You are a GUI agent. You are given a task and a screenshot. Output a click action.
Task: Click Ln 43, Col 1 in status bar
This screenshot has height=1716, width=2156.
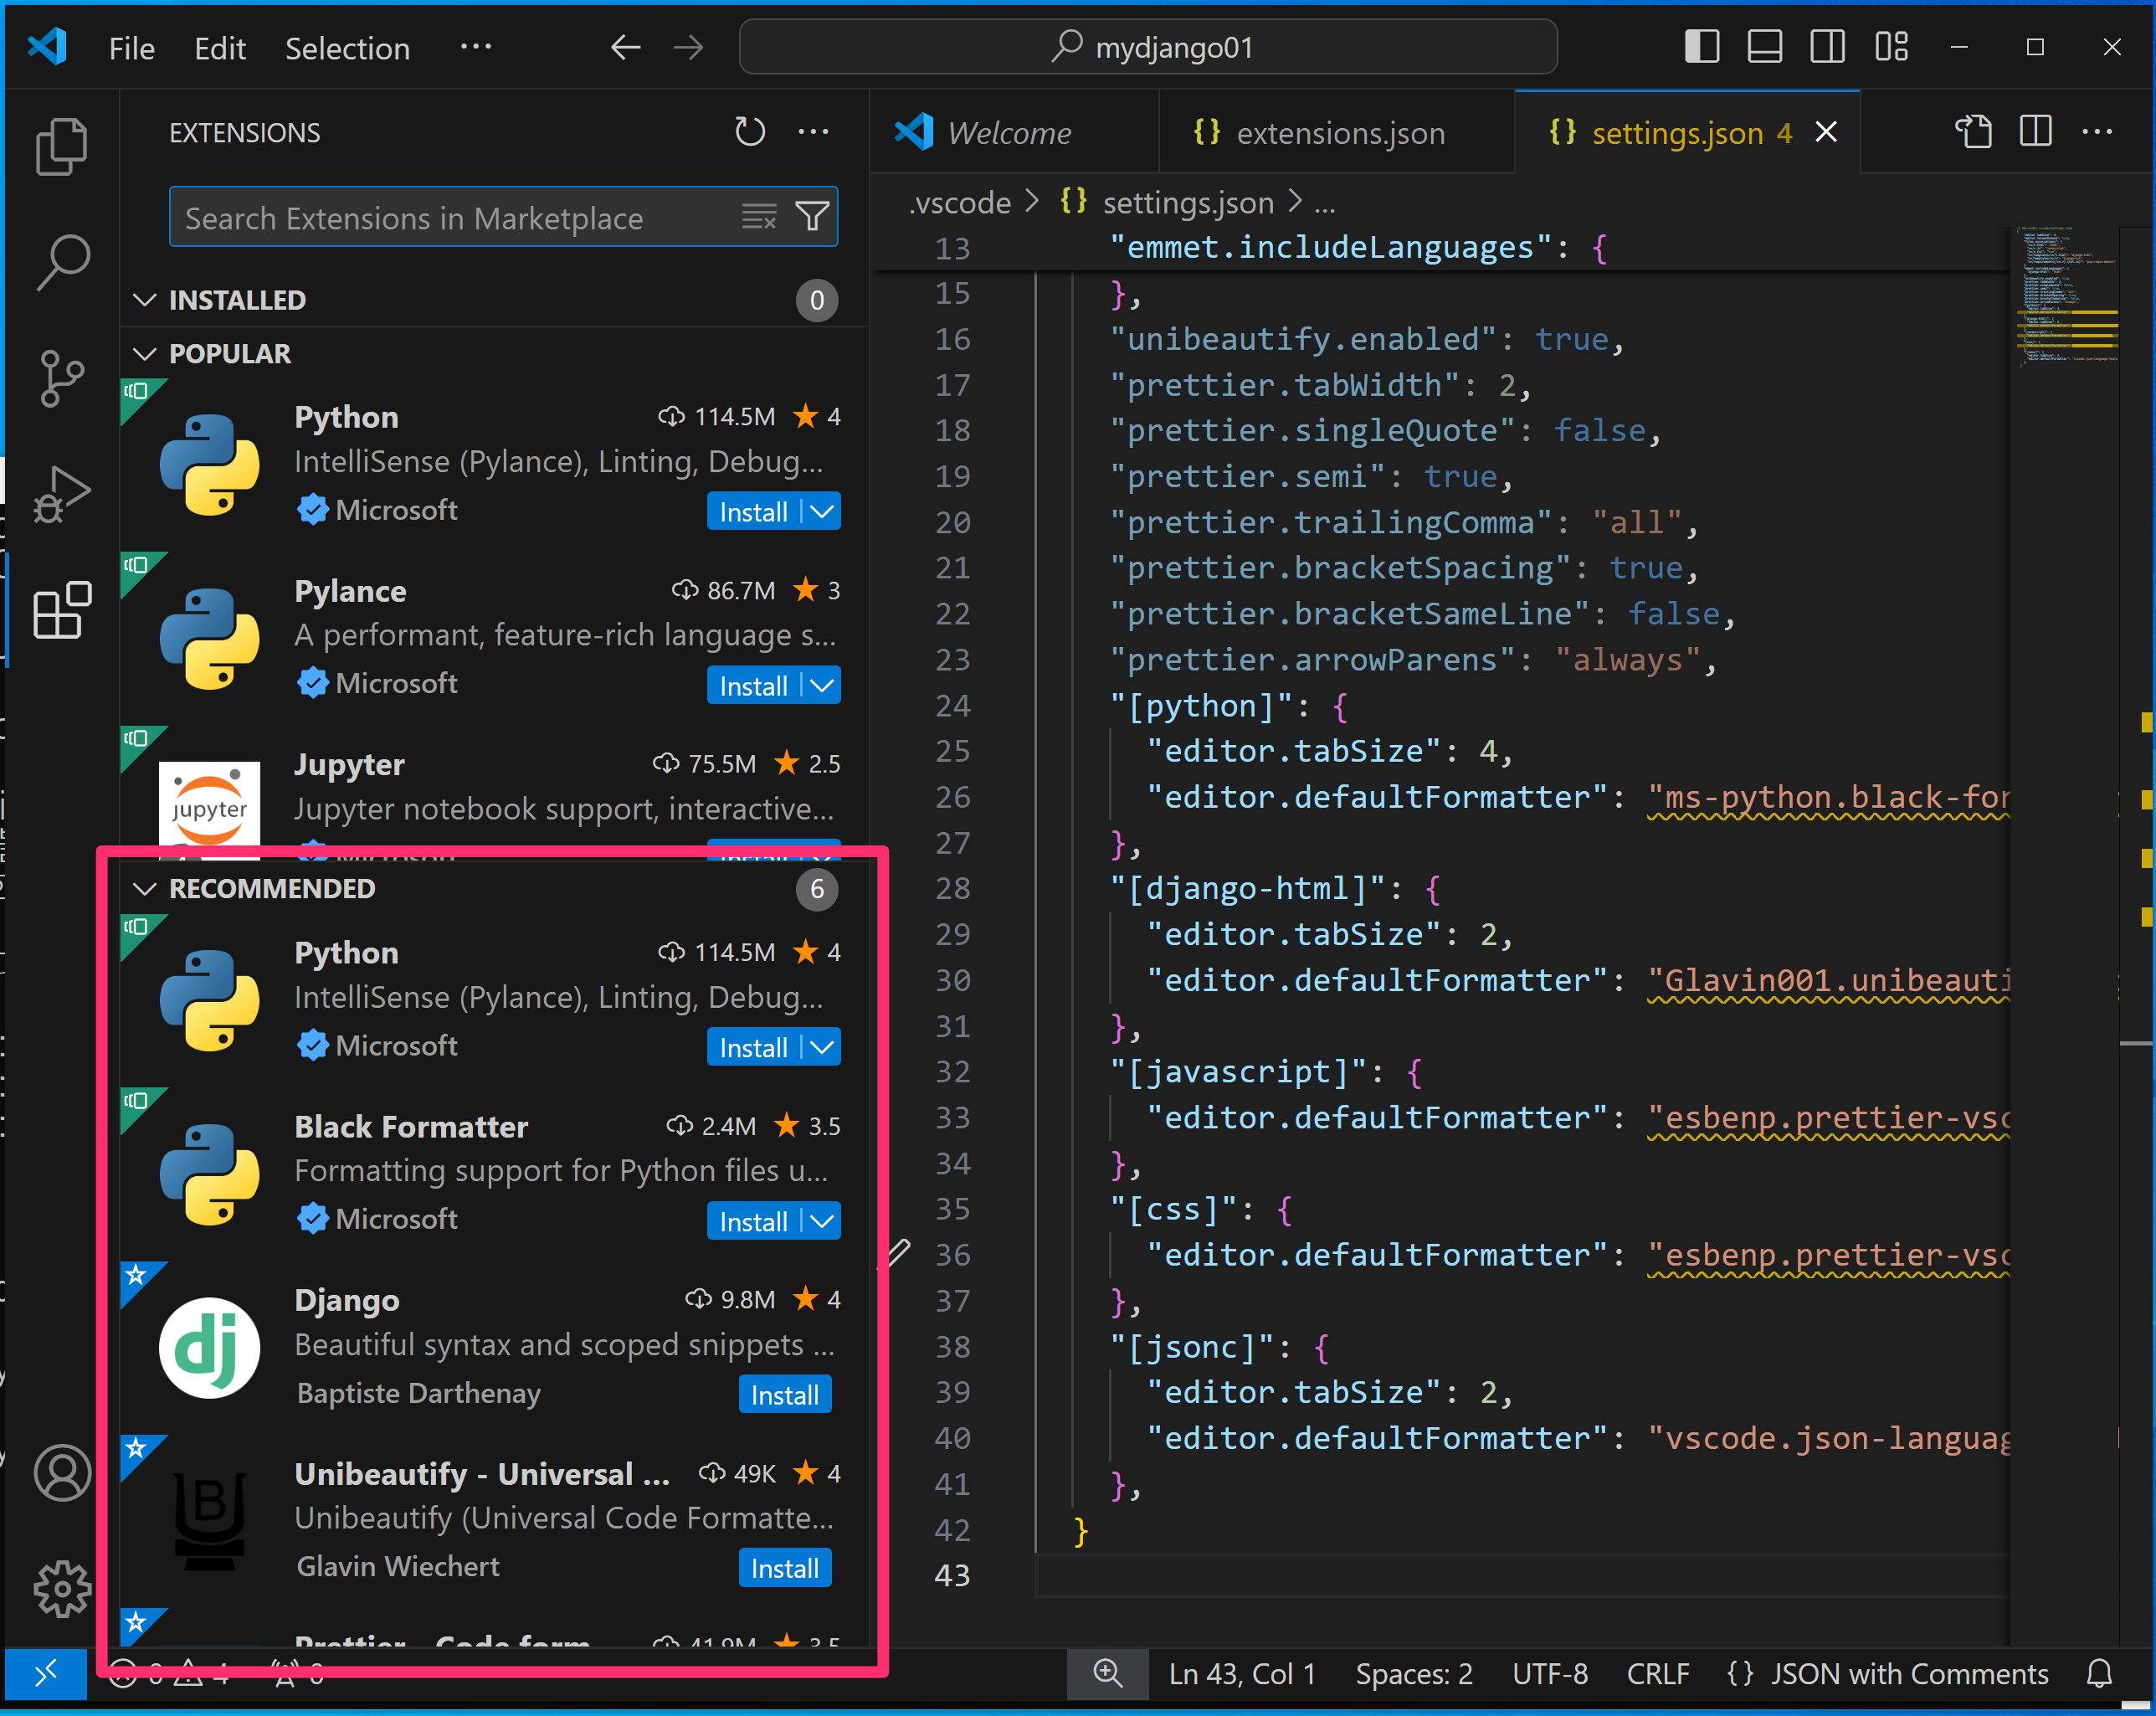[1241, 1673]
